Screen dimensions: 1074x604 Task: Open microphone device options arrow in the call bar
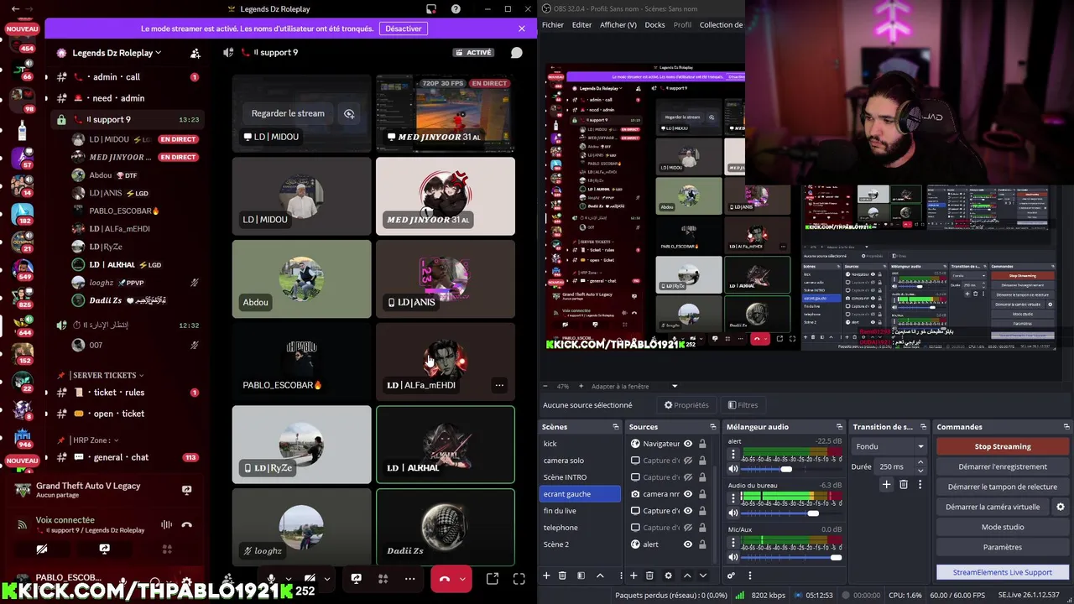click(x=288, y=579)
